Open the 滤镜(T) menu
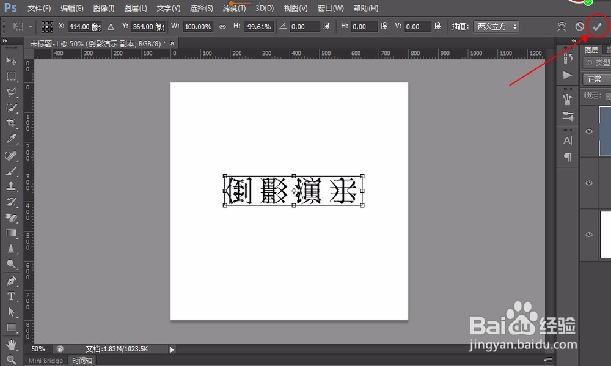Screen dimensions: 611x366 pyautogui.click(x=234, y=8)
